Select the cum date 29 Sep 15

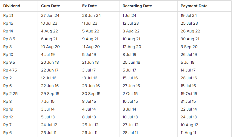[50, 94]
